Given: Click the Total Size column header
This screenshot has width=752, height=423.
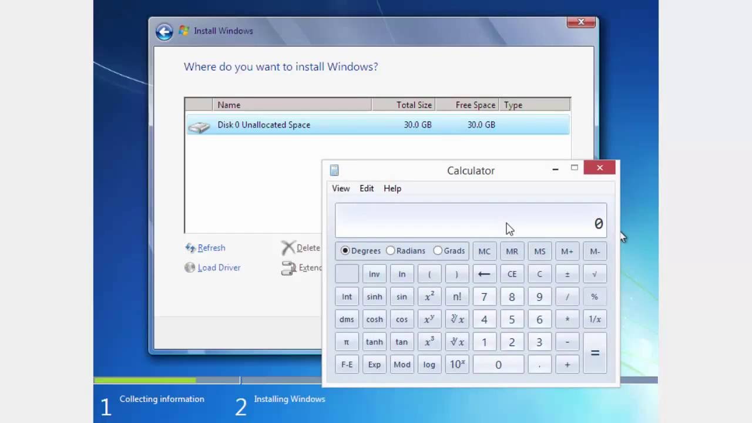Looking at the screenshot, I should [404, 105].
